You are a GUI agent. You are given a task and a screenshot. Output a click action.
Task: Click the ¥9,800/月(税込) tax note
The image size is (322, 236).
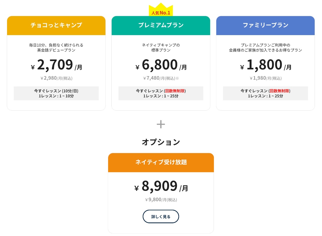pyautogui.click(x=161, y=200)
